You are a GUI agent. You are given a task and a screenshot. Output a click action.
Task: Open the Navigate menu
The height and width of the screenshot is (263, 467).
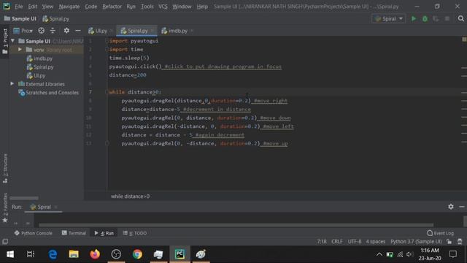69,7
